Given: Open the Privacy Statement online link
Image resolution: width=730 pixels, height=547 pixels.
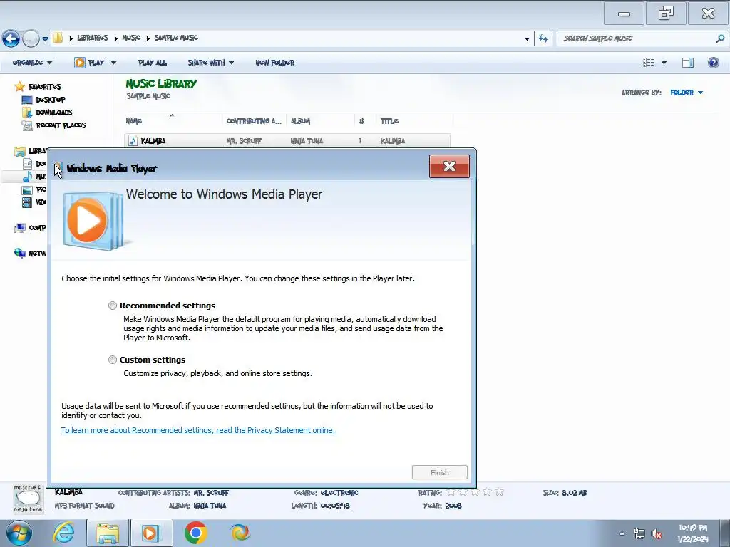Looking at the screenshot, I should point(198,430).
